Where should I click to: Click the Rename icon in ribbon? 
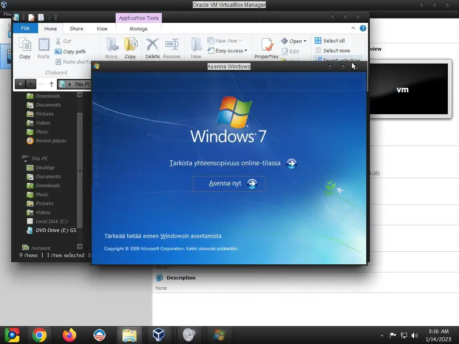pos(172,45)
